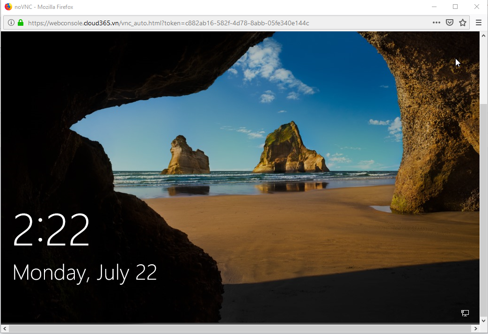The width and height of the screenshot is (488, 334).
Task: Save the page to Pocket
Action: [450, 22]
